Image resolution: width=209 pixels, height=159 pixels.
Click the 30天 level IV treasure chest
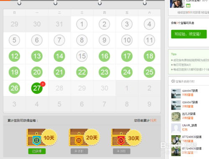click(x=126, y=137)
